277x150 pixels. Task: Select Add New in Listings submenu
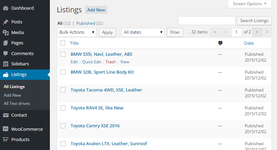[x=12, y=95]
